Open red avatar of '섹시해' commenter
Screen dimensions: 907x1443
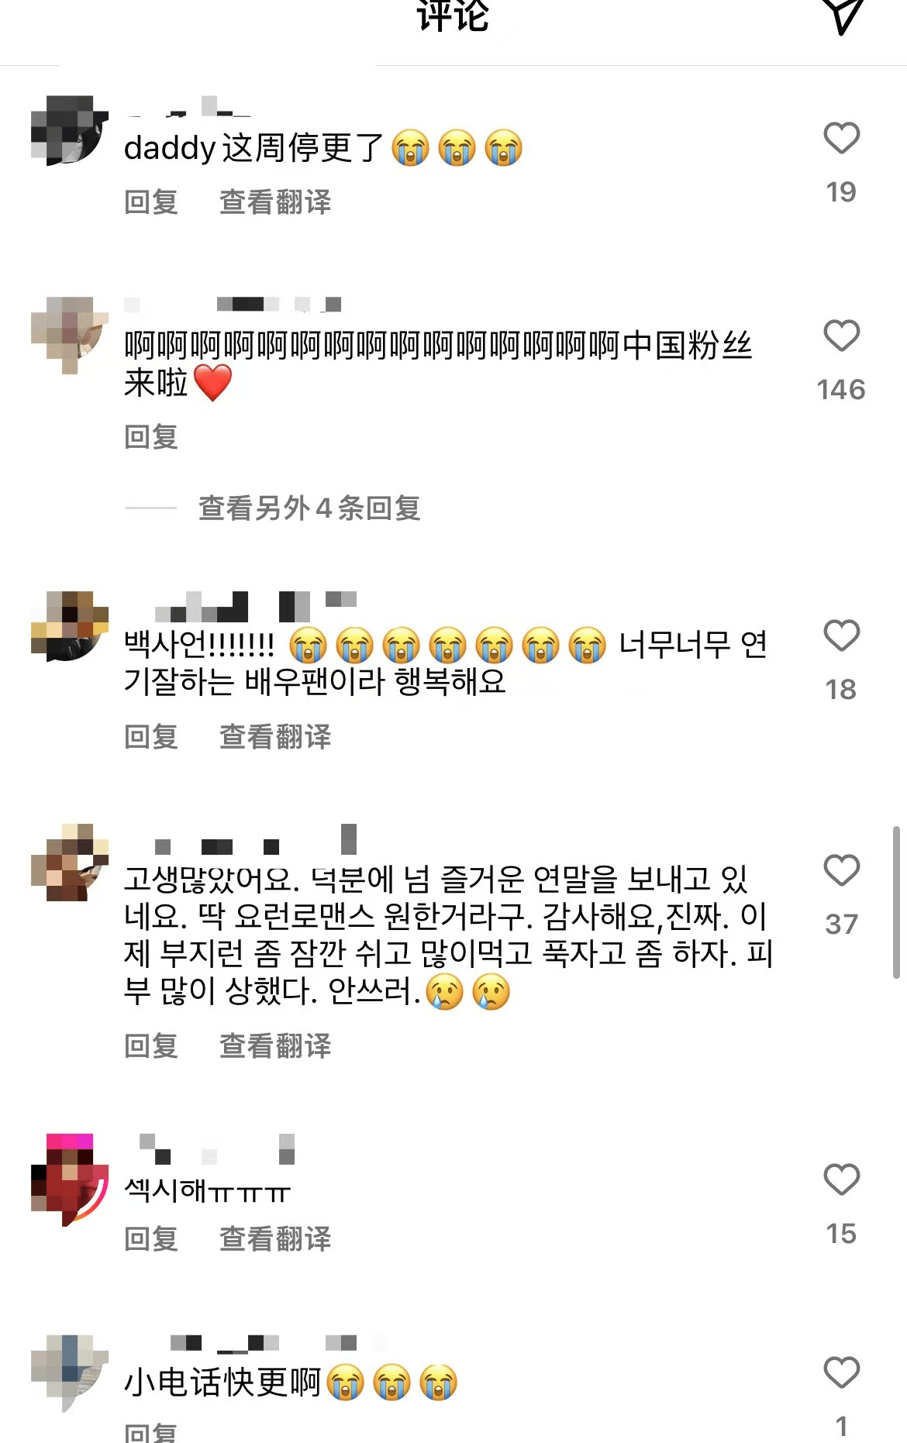[x=70, y=1180]
